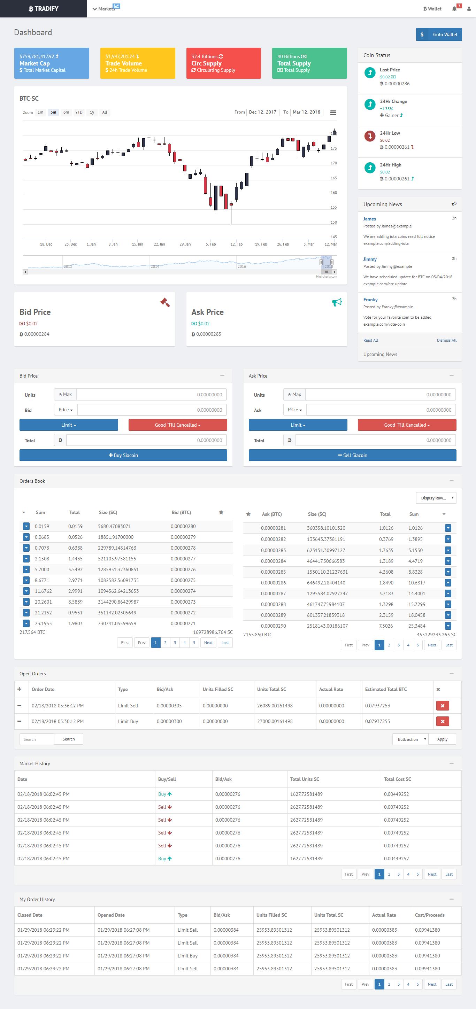Screen dimensions: 476x1009
Task: Click Next in bid orders pagination
Action: click(x=208, y=643)
